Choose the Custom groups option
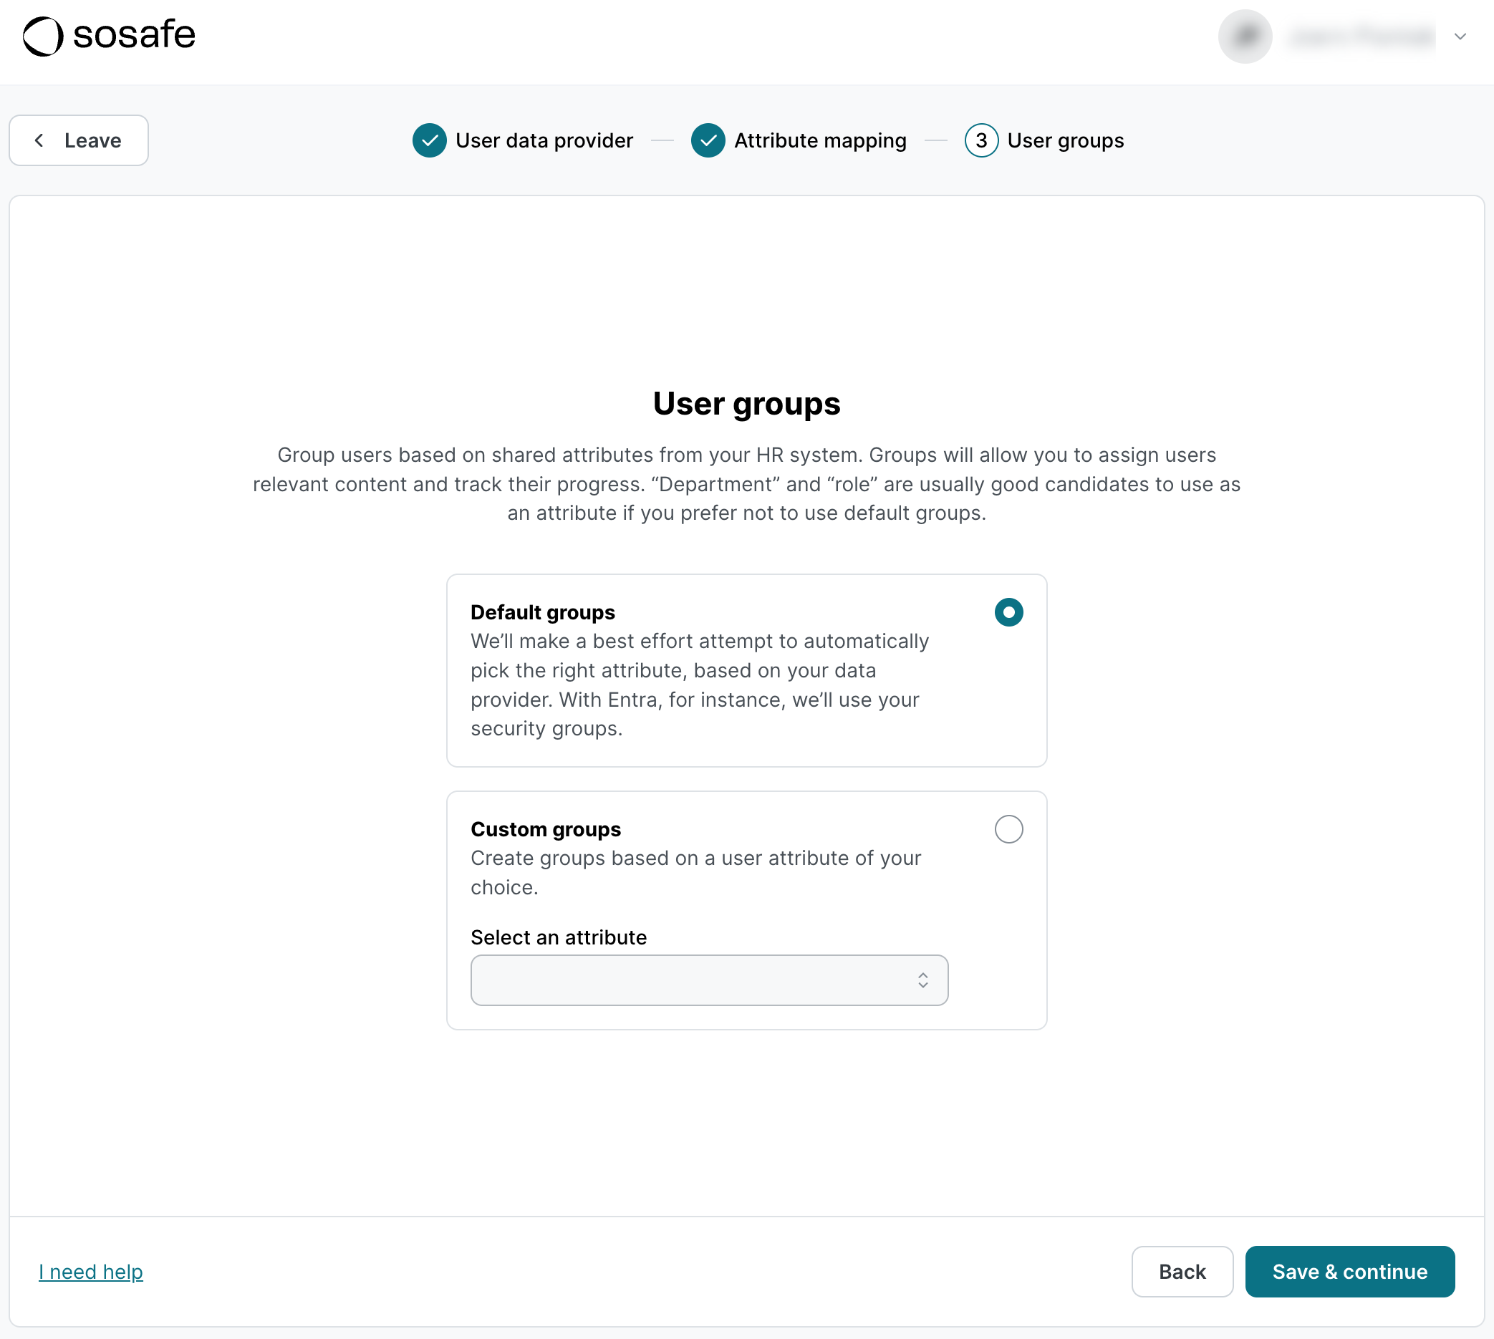 pos(1008,829)
